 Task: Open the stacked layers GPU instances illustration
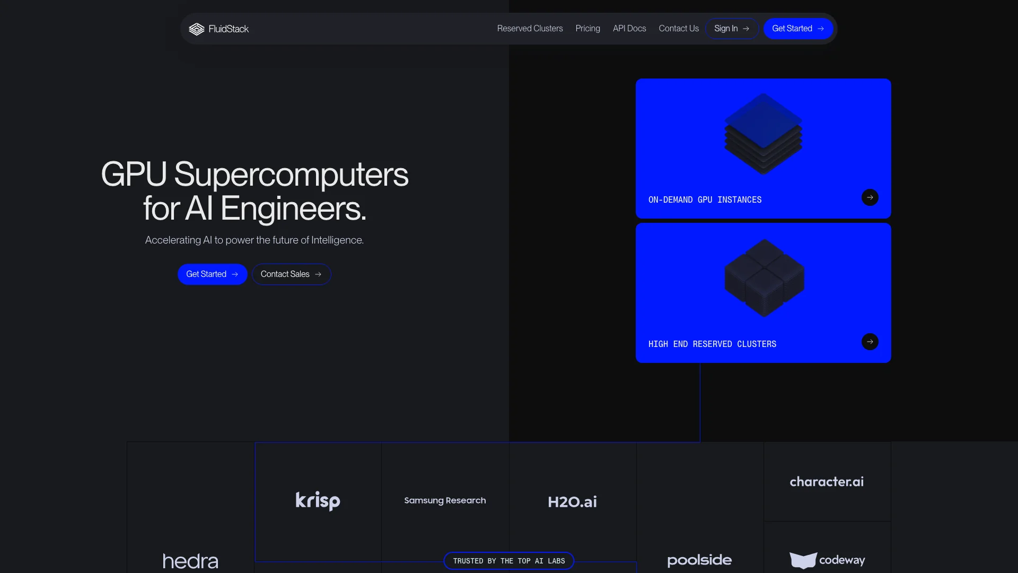point(763,134)
